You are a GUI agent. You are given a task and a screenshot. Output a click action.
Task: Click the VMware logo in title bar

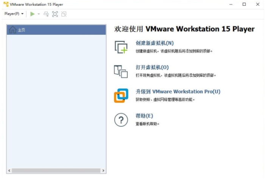coord(6,4)
